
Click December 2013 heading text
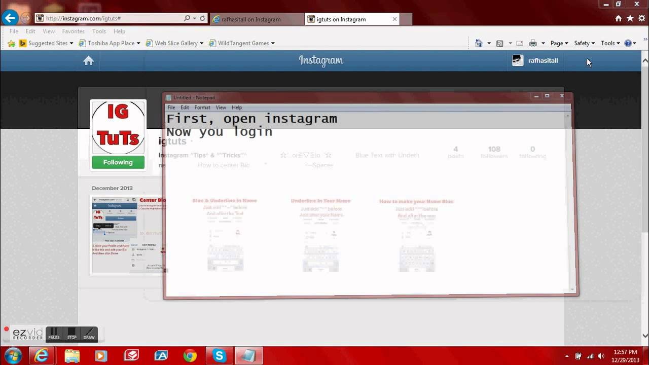112,188
